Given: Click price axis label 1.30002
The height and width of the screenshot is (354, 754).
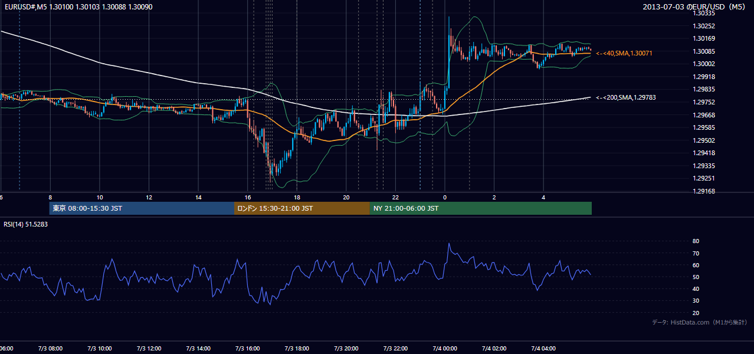Looking at the screenshot, I should coord(704,64).
